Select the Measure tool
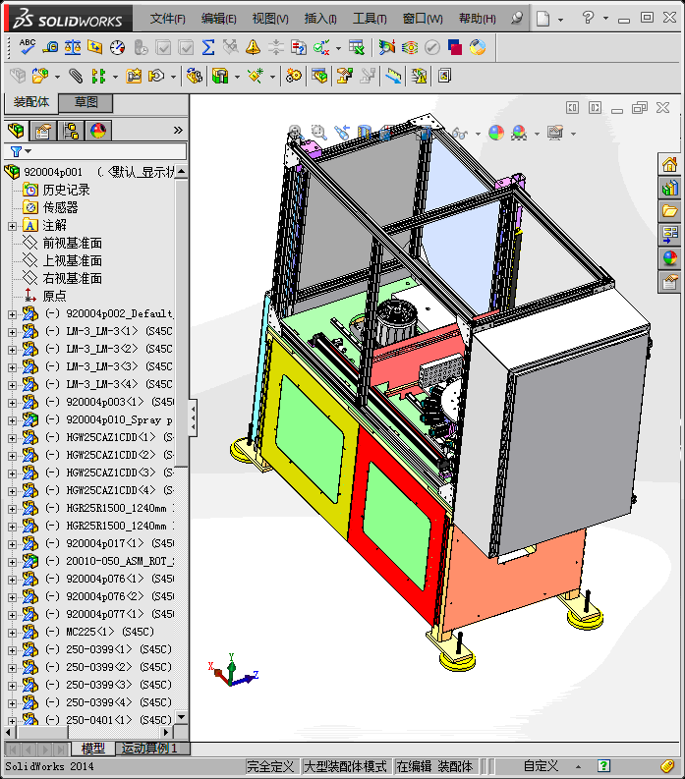Image resolution: width=685 pixels, height=779 pixels. (50, 47)
